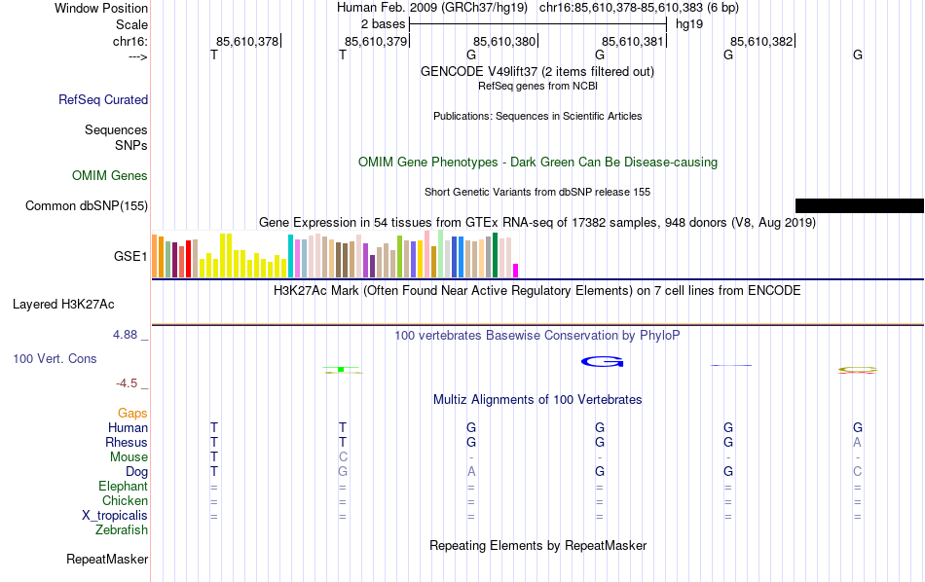Click the PhyloP lower value -4.5
925x582 pixels.
tap(127, 383)
